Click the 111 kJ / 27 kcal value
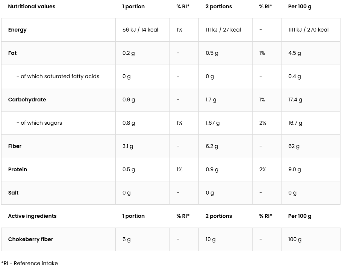The height and width of the screenshot is (267, 342). (x=223, y=30)
